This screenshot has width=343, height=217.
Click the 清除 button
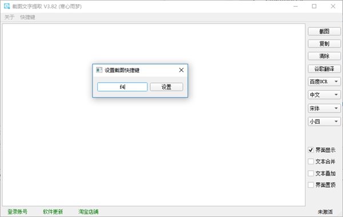click(324, 56)
